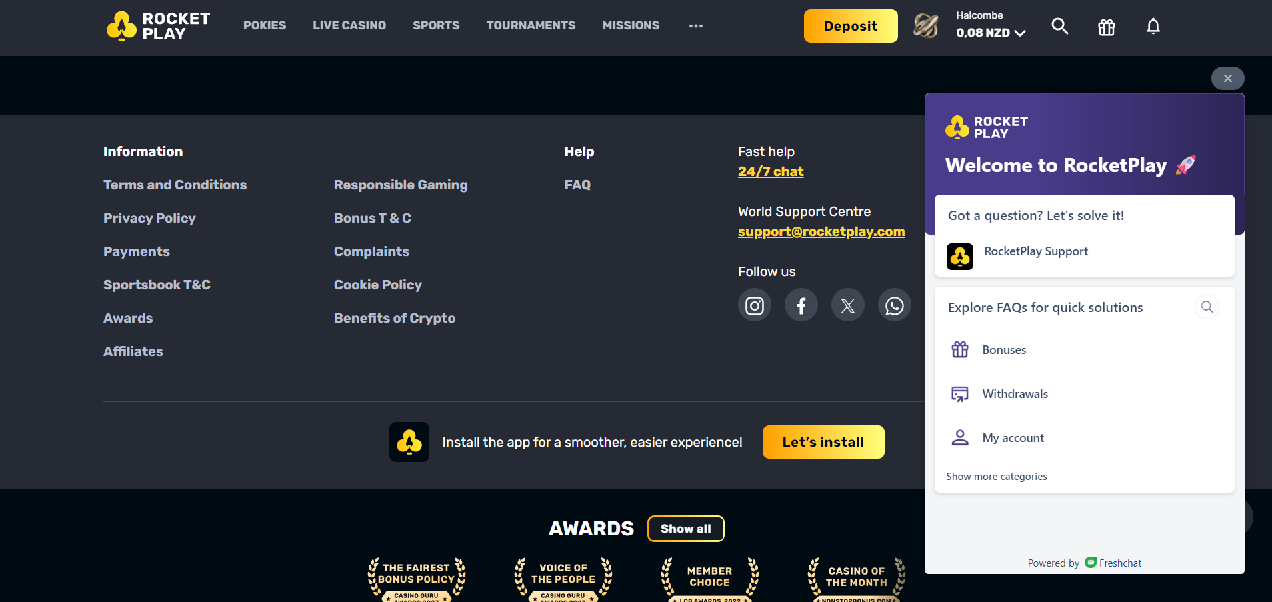Open the Instagram social icon
The height and width of the screenshot is (602, 1272).
tap(755, 305)
